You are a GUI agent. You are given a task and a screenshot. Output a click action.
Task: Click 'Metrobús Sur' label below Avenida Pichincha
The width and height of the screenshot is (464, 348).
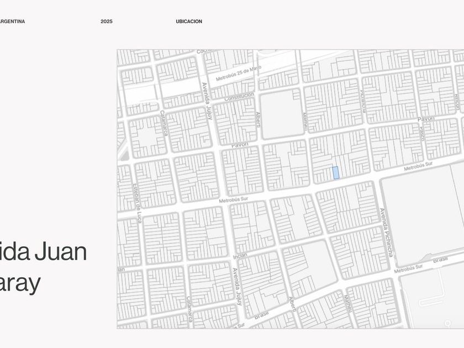click(408, 268)
